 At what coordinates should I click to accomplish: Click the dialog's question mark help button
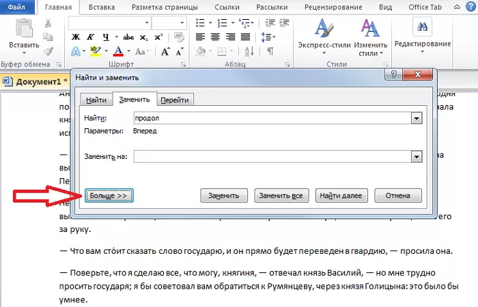point(393,74)
